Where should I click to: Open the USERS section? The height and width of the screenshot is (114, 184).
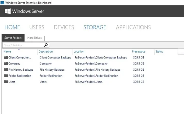coord(37,27)
